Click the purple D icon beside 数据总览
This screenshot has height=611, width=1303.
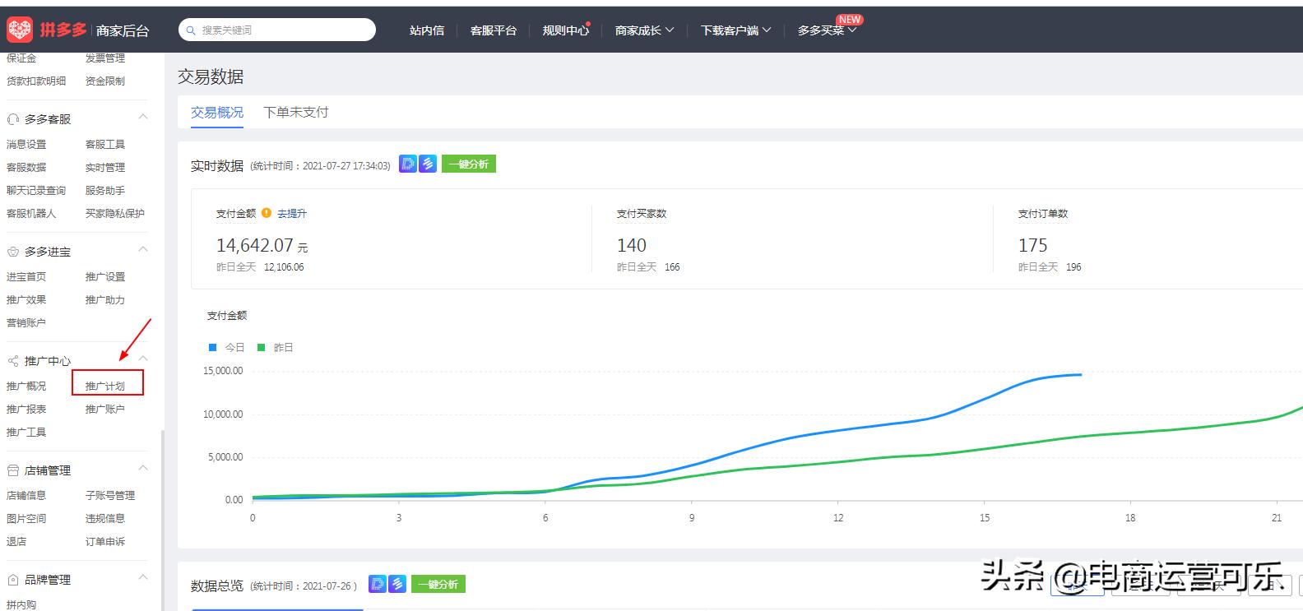(378, 584)
